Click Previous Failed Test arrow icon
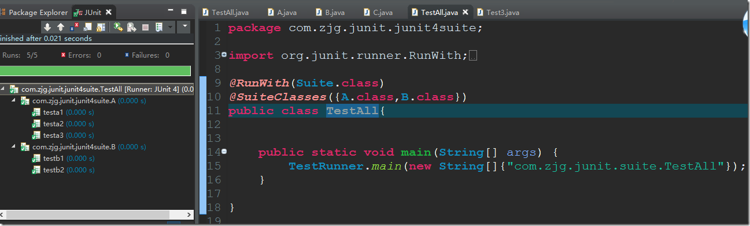 [x=61, y=27]
